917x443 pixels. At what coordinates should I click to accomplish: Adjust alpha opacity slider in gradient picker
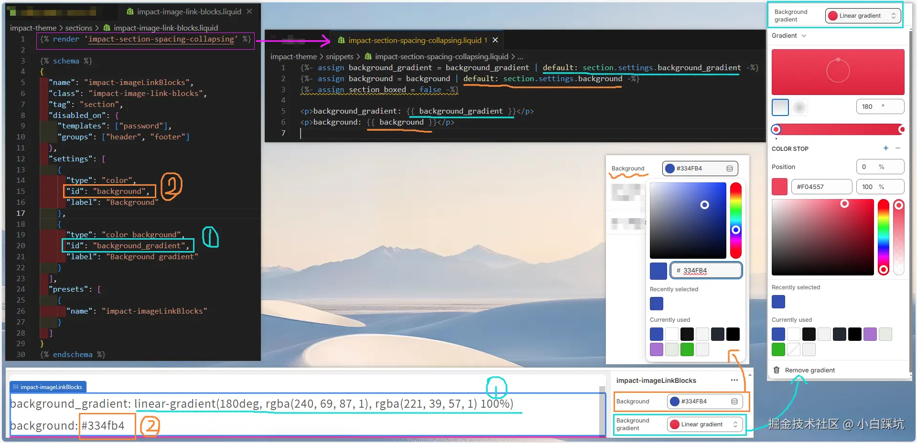[x=899, y=237]
